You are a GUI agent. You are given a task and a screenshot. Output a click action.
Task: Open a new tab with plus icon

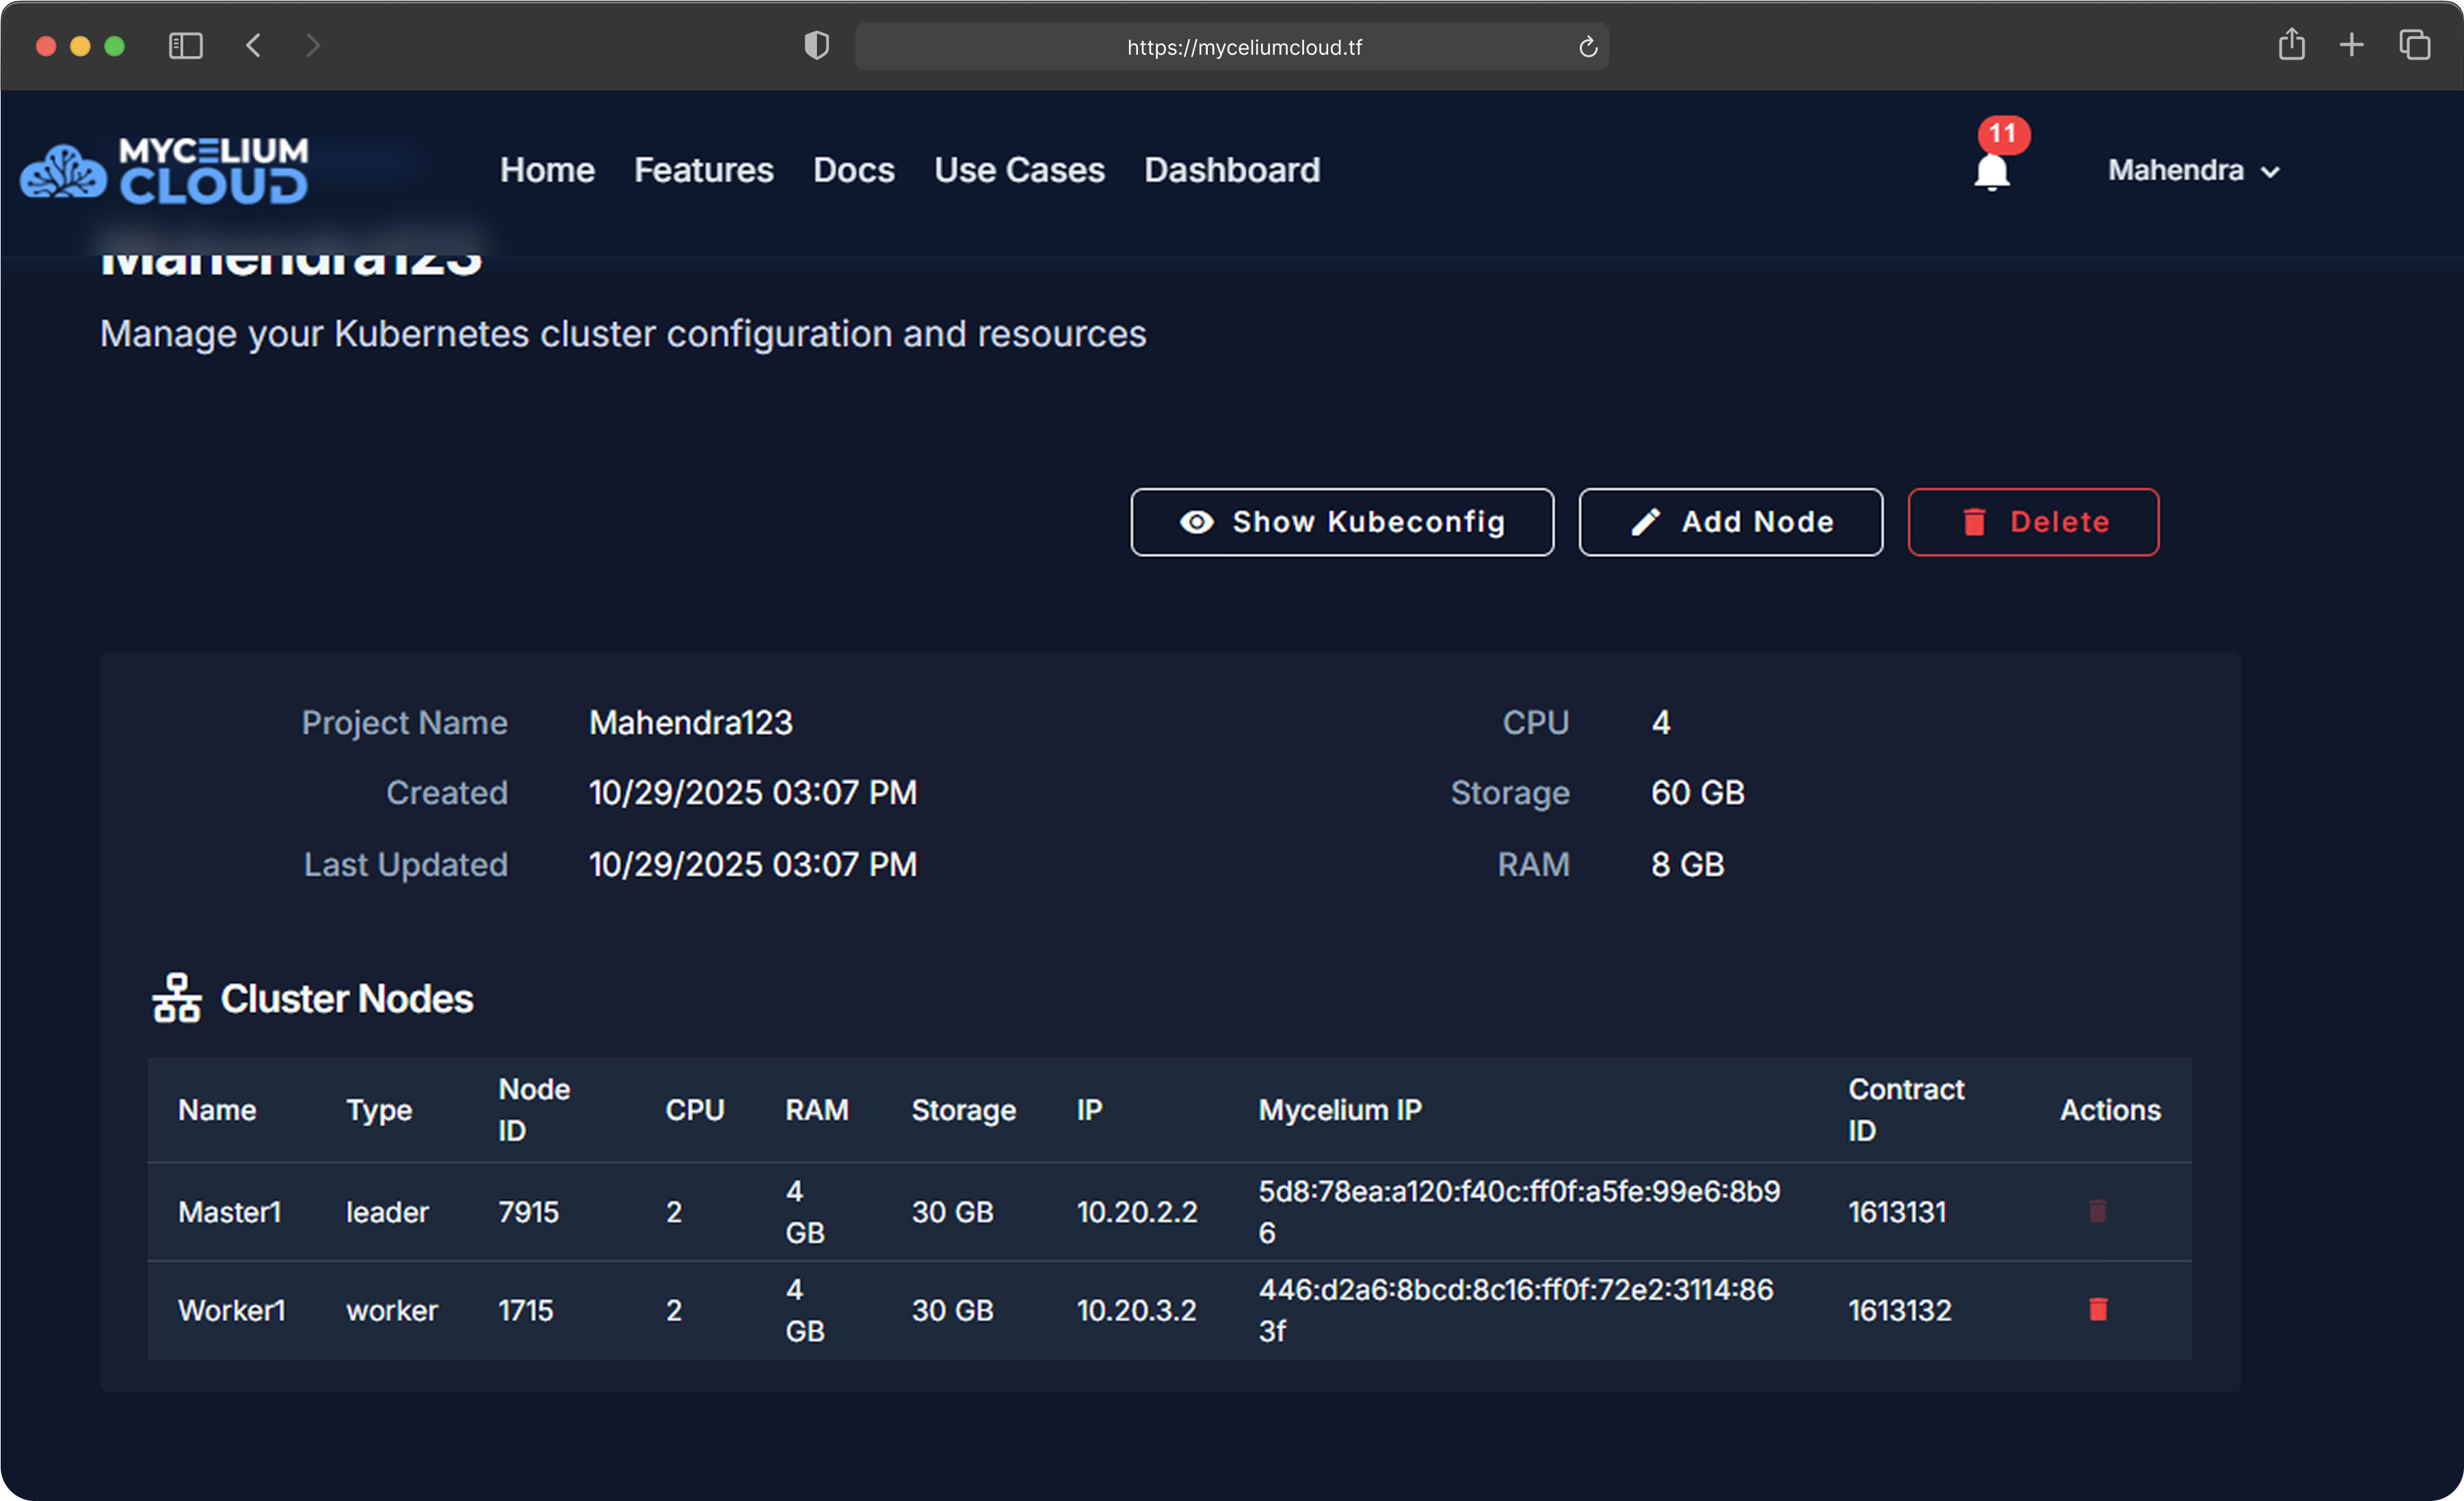pyautogui.click(x=2352, y=46)
